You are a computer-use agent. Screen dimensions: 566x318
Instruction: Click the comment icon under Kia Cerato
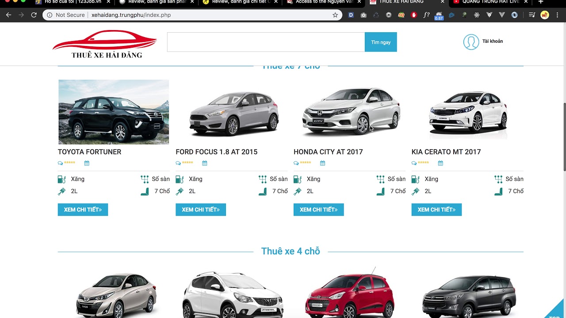[x=414, y=163]
